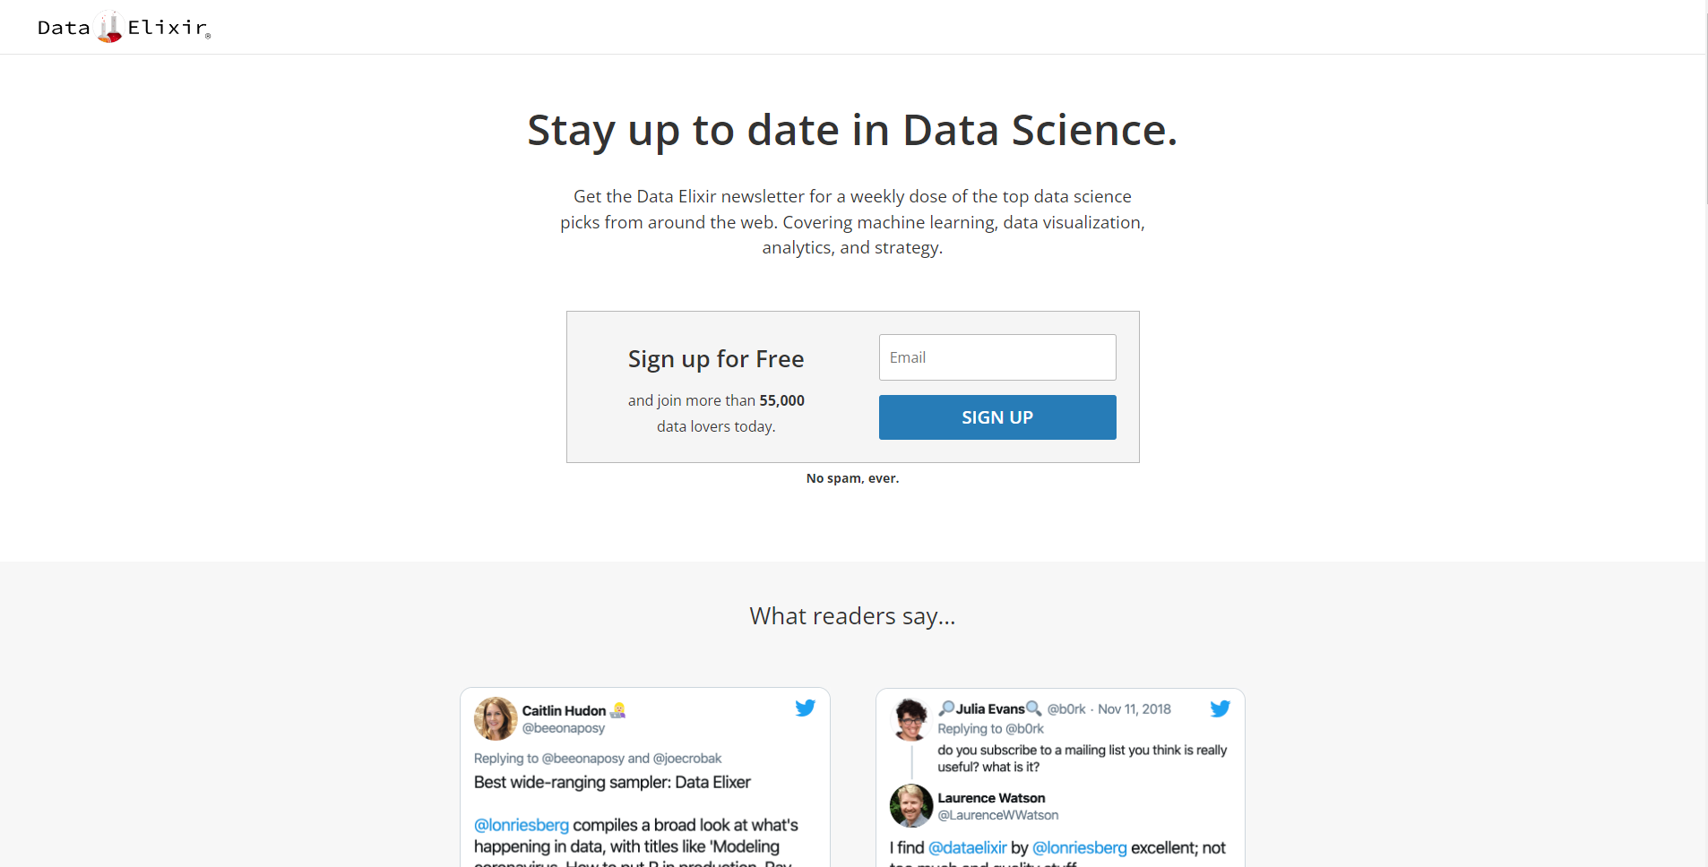
Task: Click the @b0rk handle beside Julia Evans
Action: (1066, 708)
